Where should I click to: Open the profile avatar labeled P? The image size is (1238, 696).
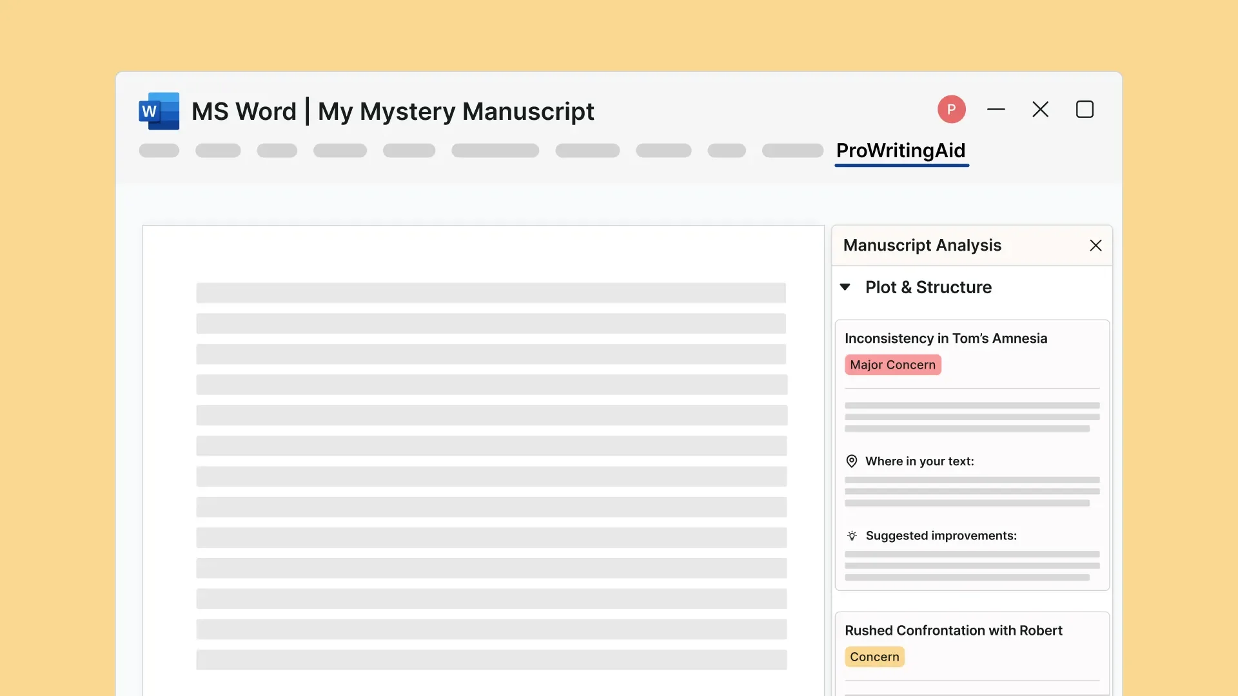point(951,109)
